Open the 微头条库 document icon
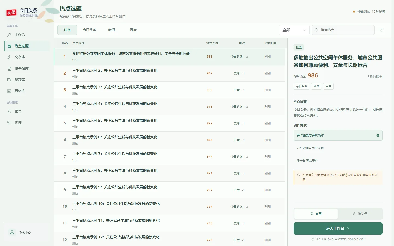 pos(9,68)
